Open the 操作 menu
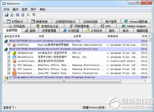The width and height of the screenshot is (154, 112). (15, 10)
